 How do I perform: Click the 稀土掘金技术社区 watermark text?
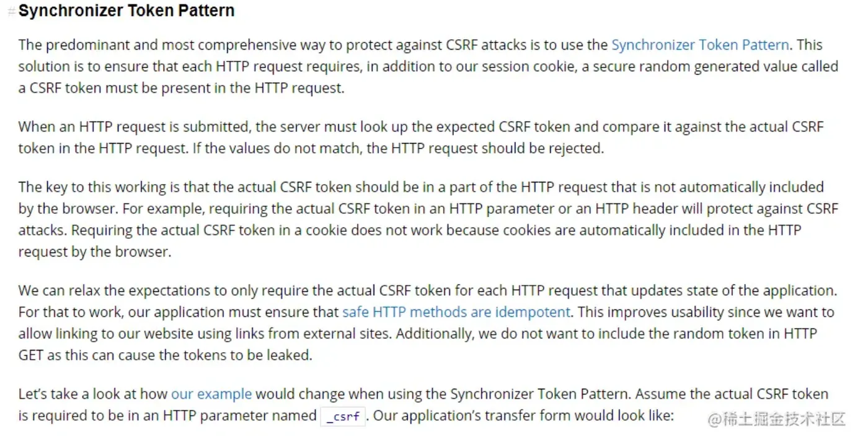click(x=777, y=419)
